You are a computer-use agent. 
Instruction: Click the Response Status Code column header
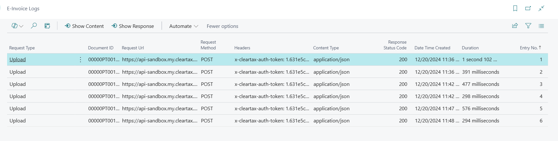click(x=395, y=45)
